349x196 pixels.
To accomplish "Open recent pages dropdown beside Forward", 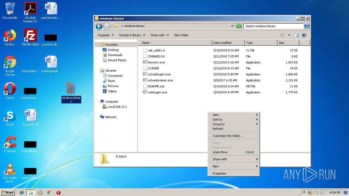I will coord(112,26).
